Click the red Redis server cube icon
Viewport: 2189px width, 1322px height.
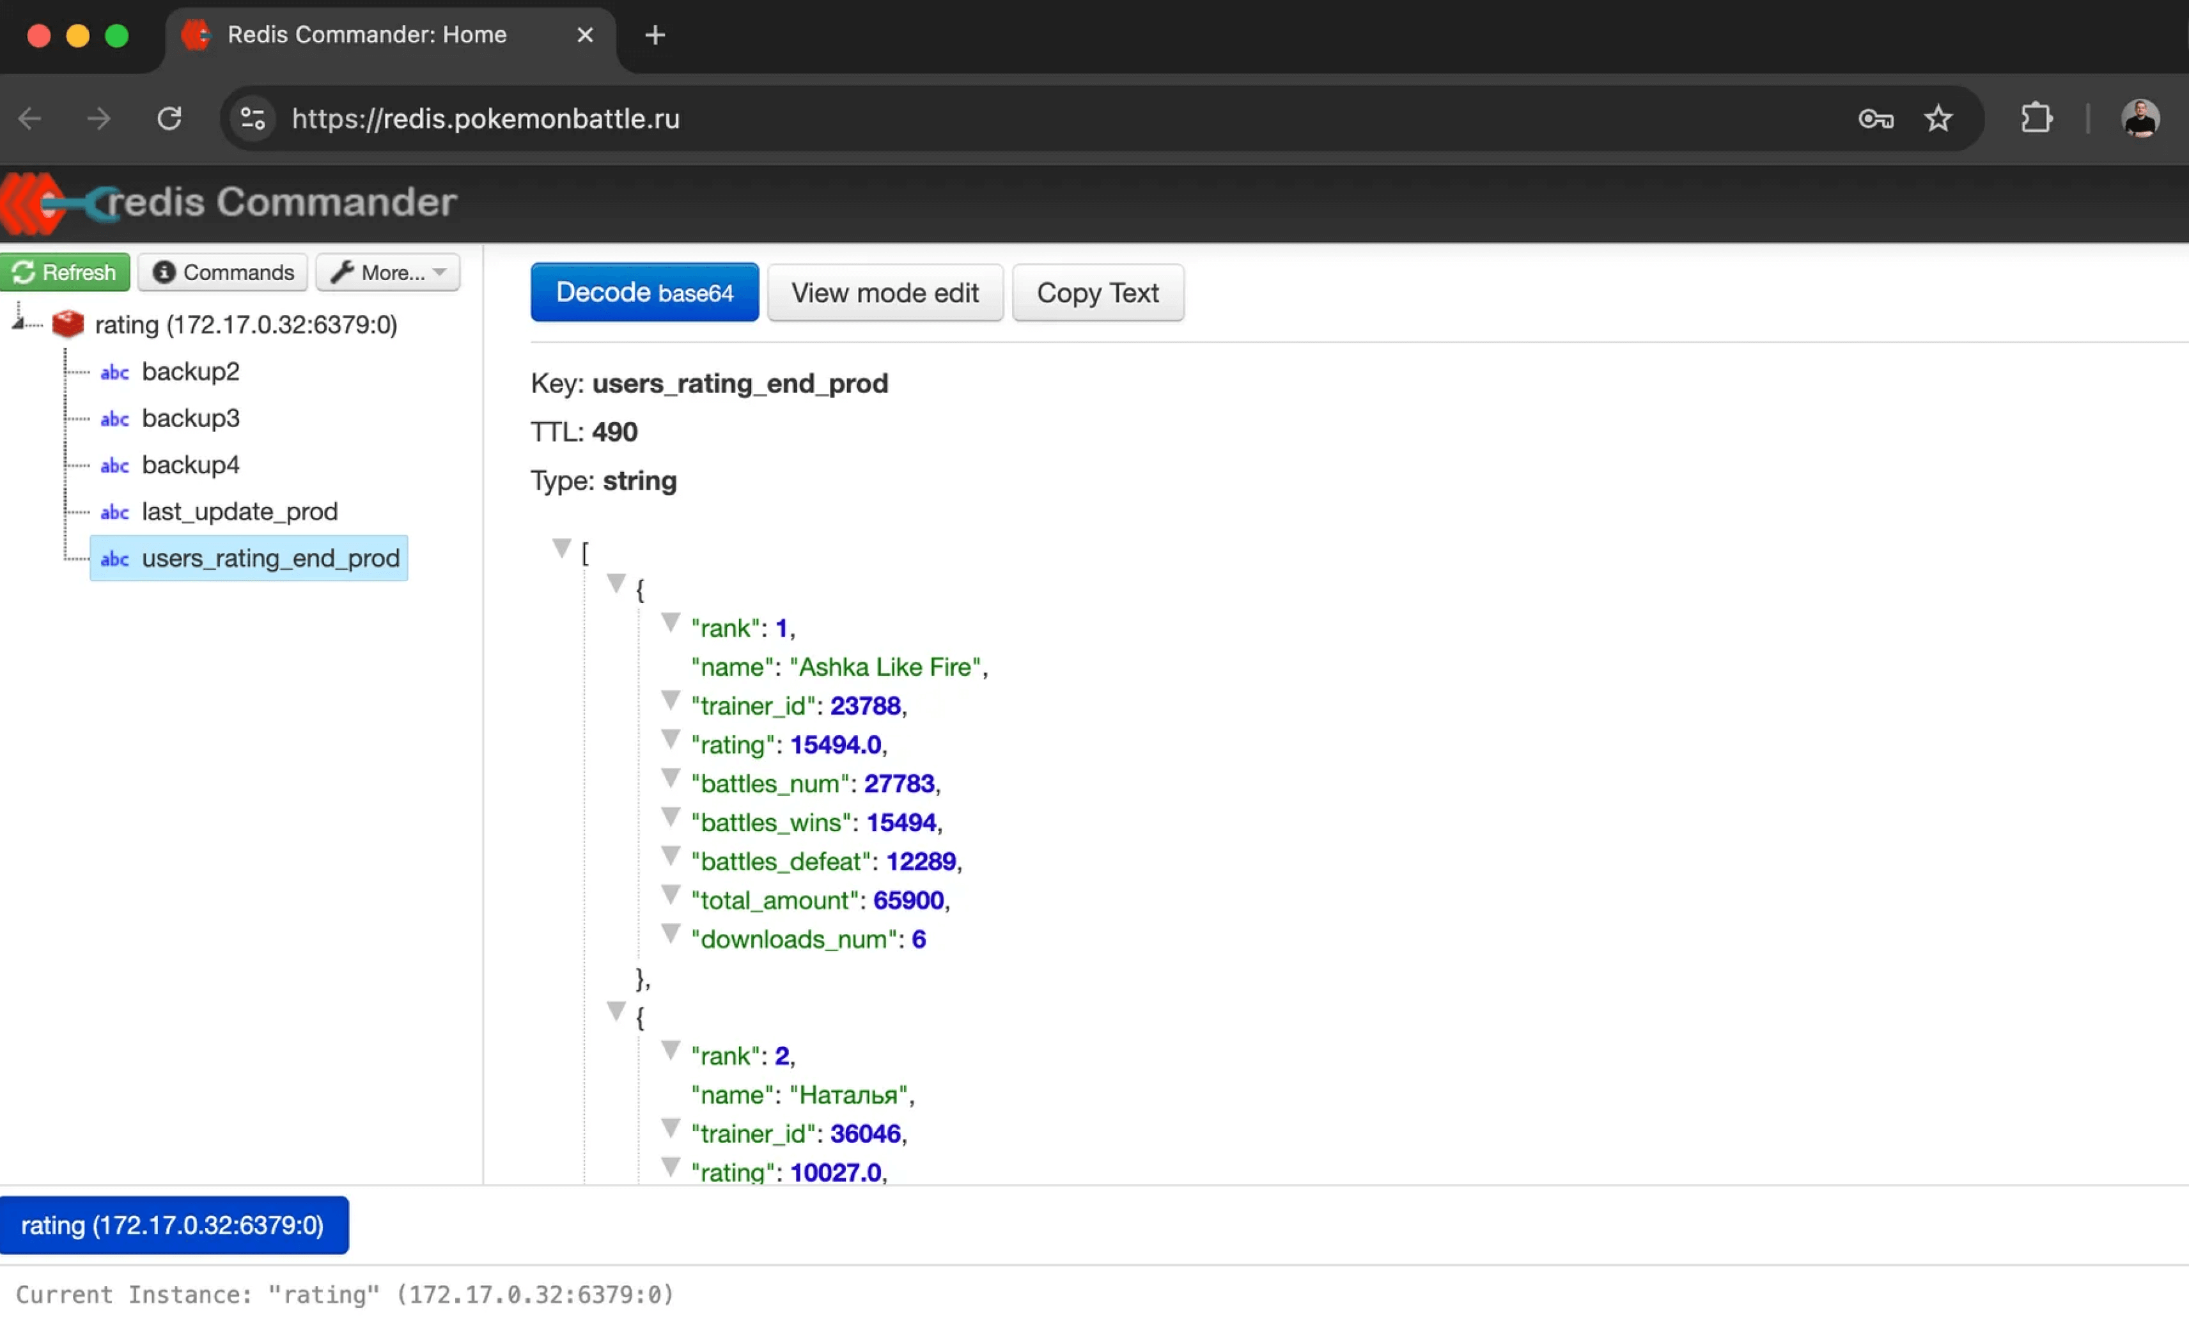pyautogui.click(x=68, y=324)
